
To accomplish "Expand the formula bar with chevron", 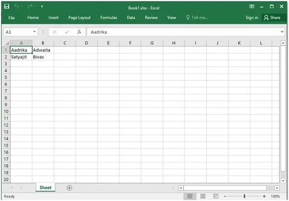I will (x=282, y=32).
